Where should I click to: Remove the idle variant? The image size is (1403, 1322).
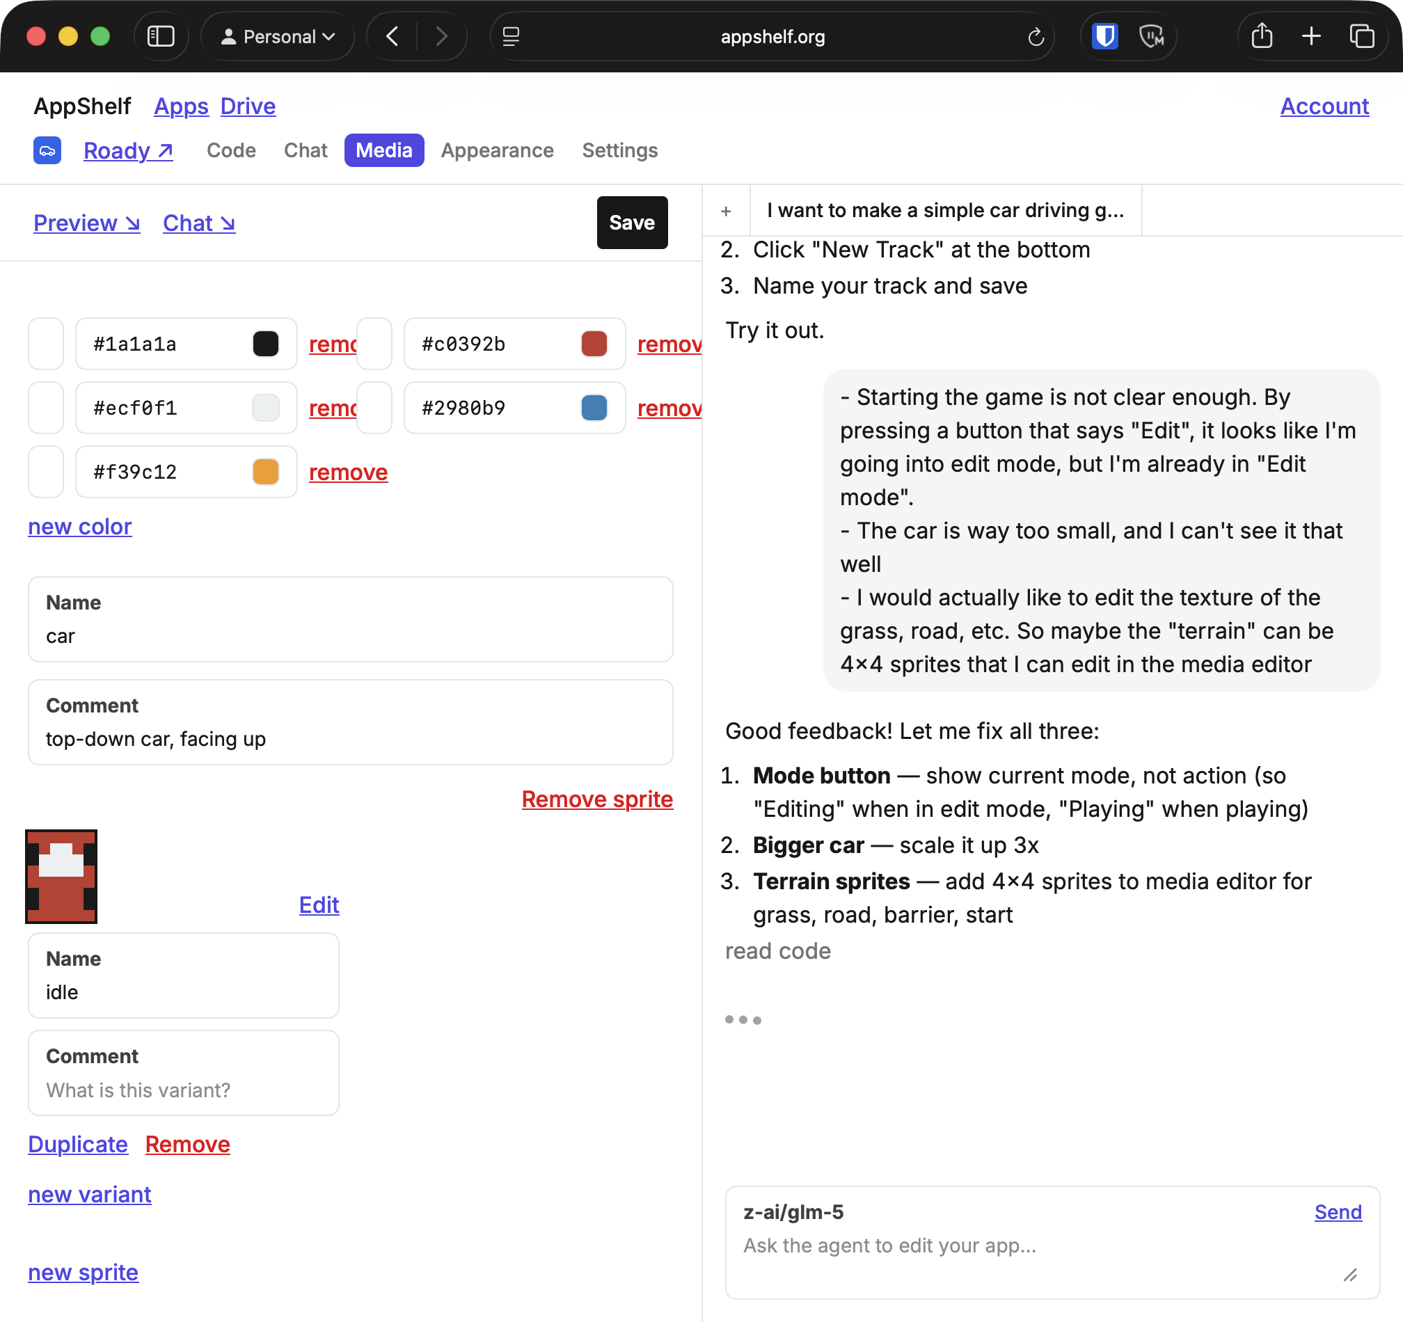point(188,1145)
